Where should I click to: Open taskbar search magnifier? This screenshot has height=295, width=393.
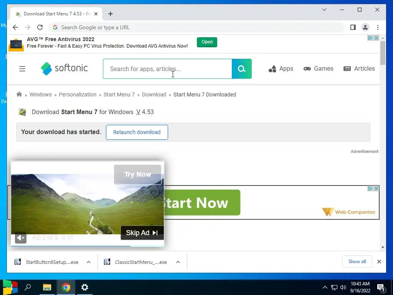[x=28, y=287]
